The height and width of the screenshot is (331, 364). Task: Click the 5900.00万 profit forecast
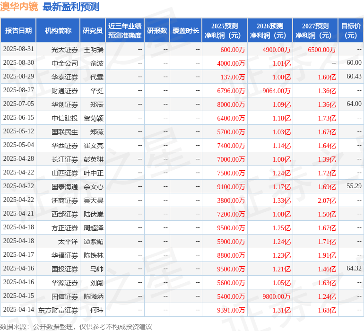click(231, 242)
